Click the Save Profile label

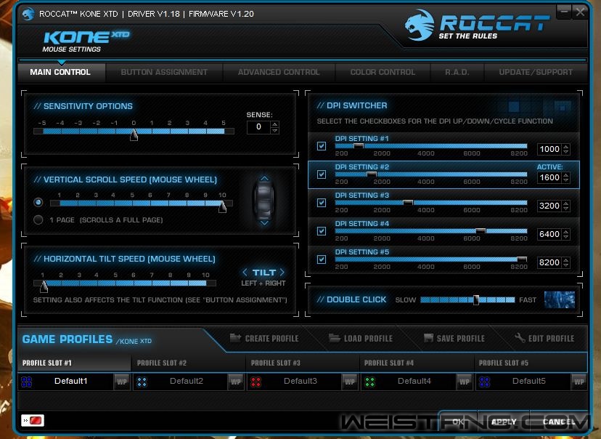click(x=461, y=339)
